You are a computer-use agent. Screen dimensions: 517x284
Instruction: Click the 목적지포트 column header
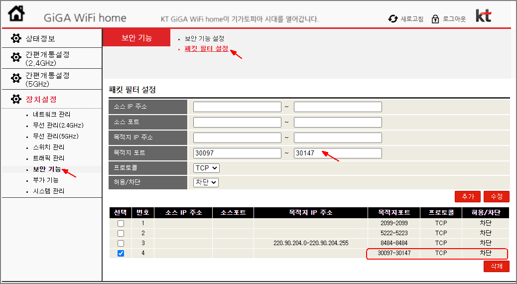[394, 213]
